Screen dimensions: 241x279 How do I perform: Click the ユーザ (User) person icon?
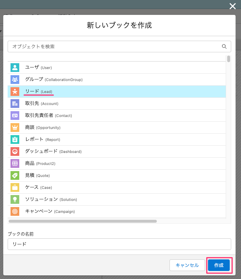tap(15, 68)
